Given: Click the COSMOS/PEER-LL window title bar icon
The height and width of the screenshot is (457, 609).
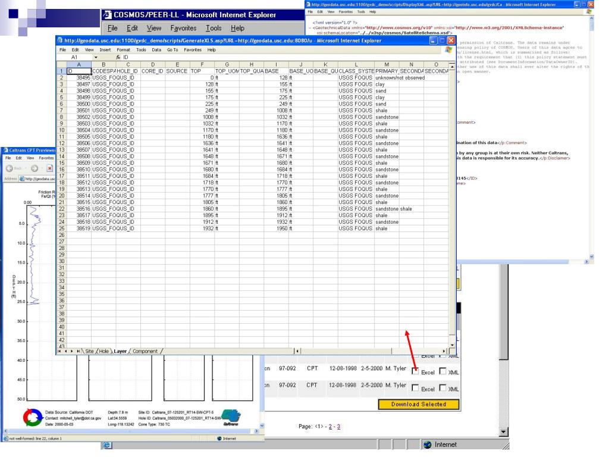Looking at the screenshot, I should pos(107,15).
